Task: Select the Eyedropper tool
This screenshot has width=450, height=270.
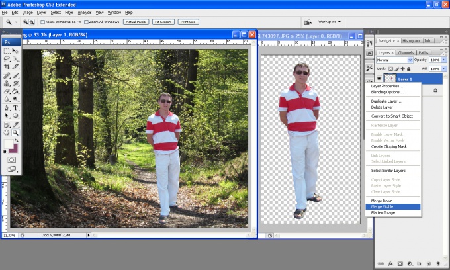Action: point(16,125)
